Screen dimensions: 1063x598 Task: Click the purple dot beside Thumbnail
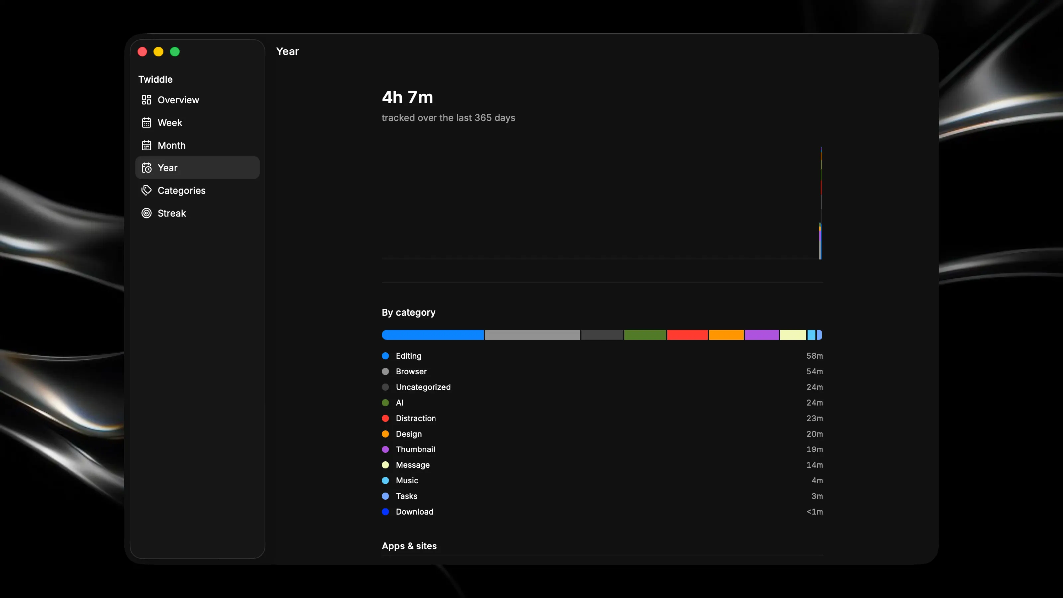385,449
